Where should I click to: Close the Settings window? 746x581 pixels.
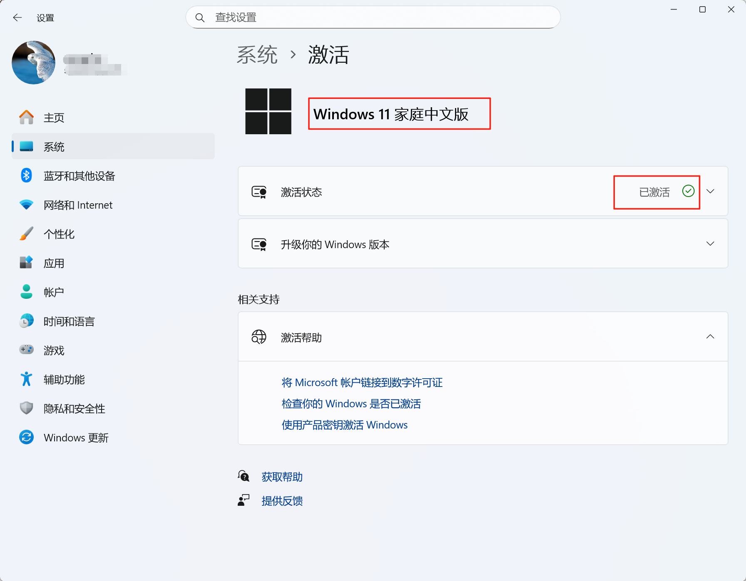tap(731, 9)
